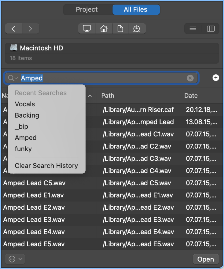224x269 pixels.
Task: Choose Clear Search History
Action: coord(46,166)
